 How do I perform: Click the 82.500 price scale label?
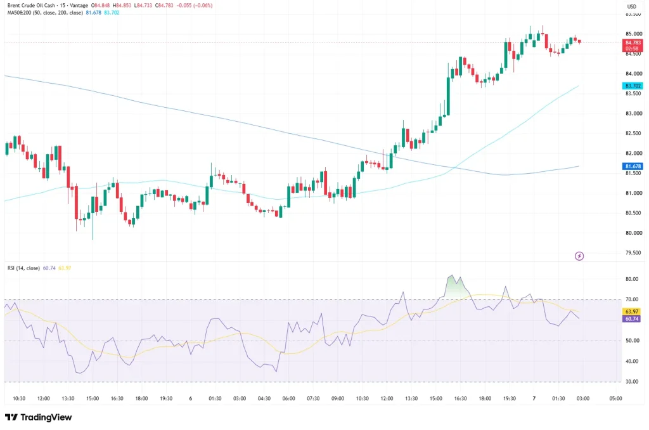point(633,133)
